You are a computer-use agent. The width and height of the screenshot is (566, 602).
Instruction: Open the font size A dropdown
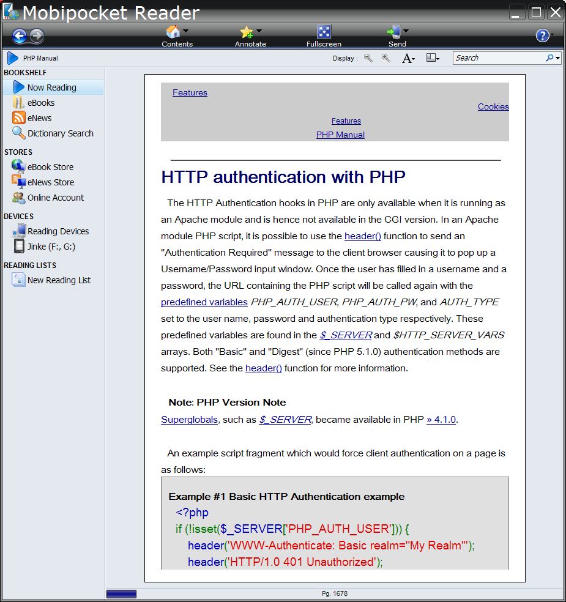(x=408, y=58)
